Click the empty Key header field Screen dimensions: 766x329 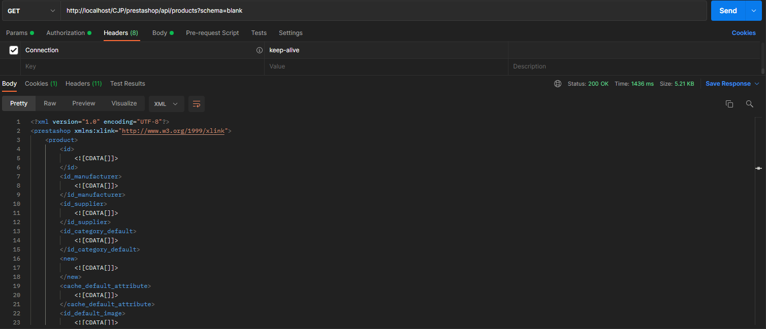click(x=142, y=66)
